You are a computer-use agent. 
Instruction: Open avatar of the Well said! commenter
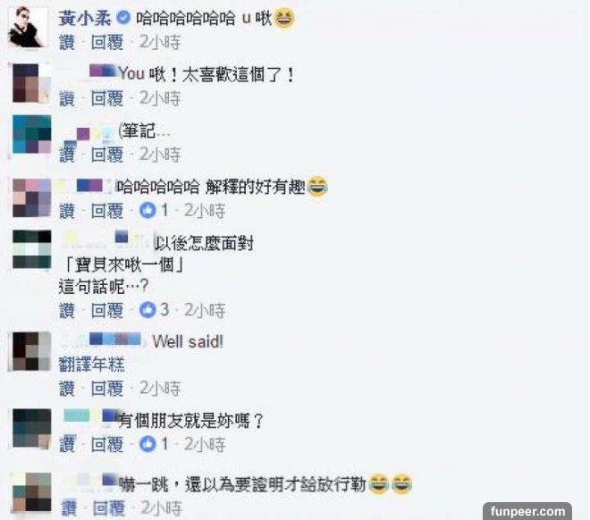31,351
